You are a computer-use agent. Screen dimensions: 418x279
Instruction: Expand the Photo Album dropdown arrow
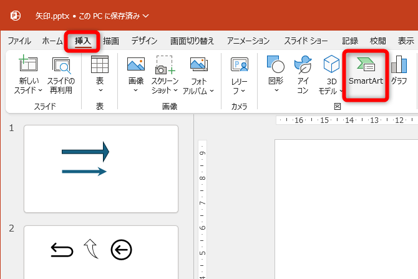click(x=212, y=91)
